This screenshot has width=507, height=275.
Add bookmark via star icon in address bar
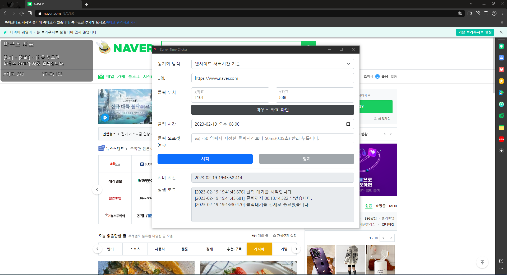tap(460, 13)
